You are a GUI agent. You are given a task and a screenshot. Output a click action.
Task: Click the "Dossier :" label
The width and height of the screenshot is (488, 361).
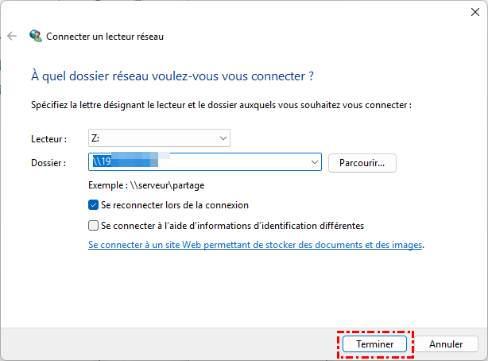coord(48,162)
